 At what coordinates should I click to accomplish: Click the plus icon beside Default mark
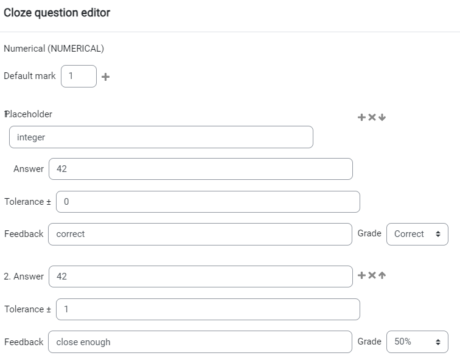pyautogui.click(x=106, y=77)
